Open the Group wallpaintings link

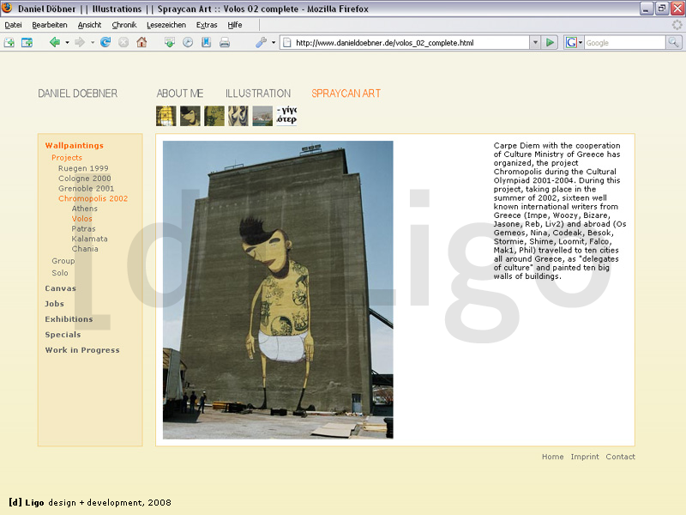[63, 261]
